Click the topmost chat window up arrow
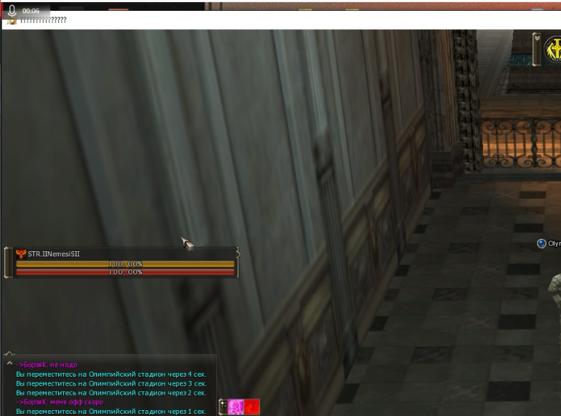561x416 pixels. 9,355
